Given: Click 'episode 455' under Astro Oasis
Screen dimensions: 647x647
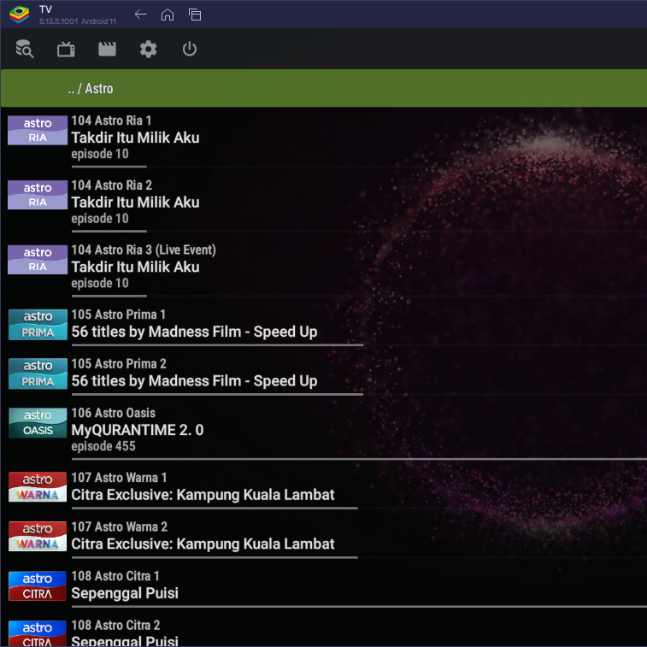Looking at the screenshot, I should point(103,446).
